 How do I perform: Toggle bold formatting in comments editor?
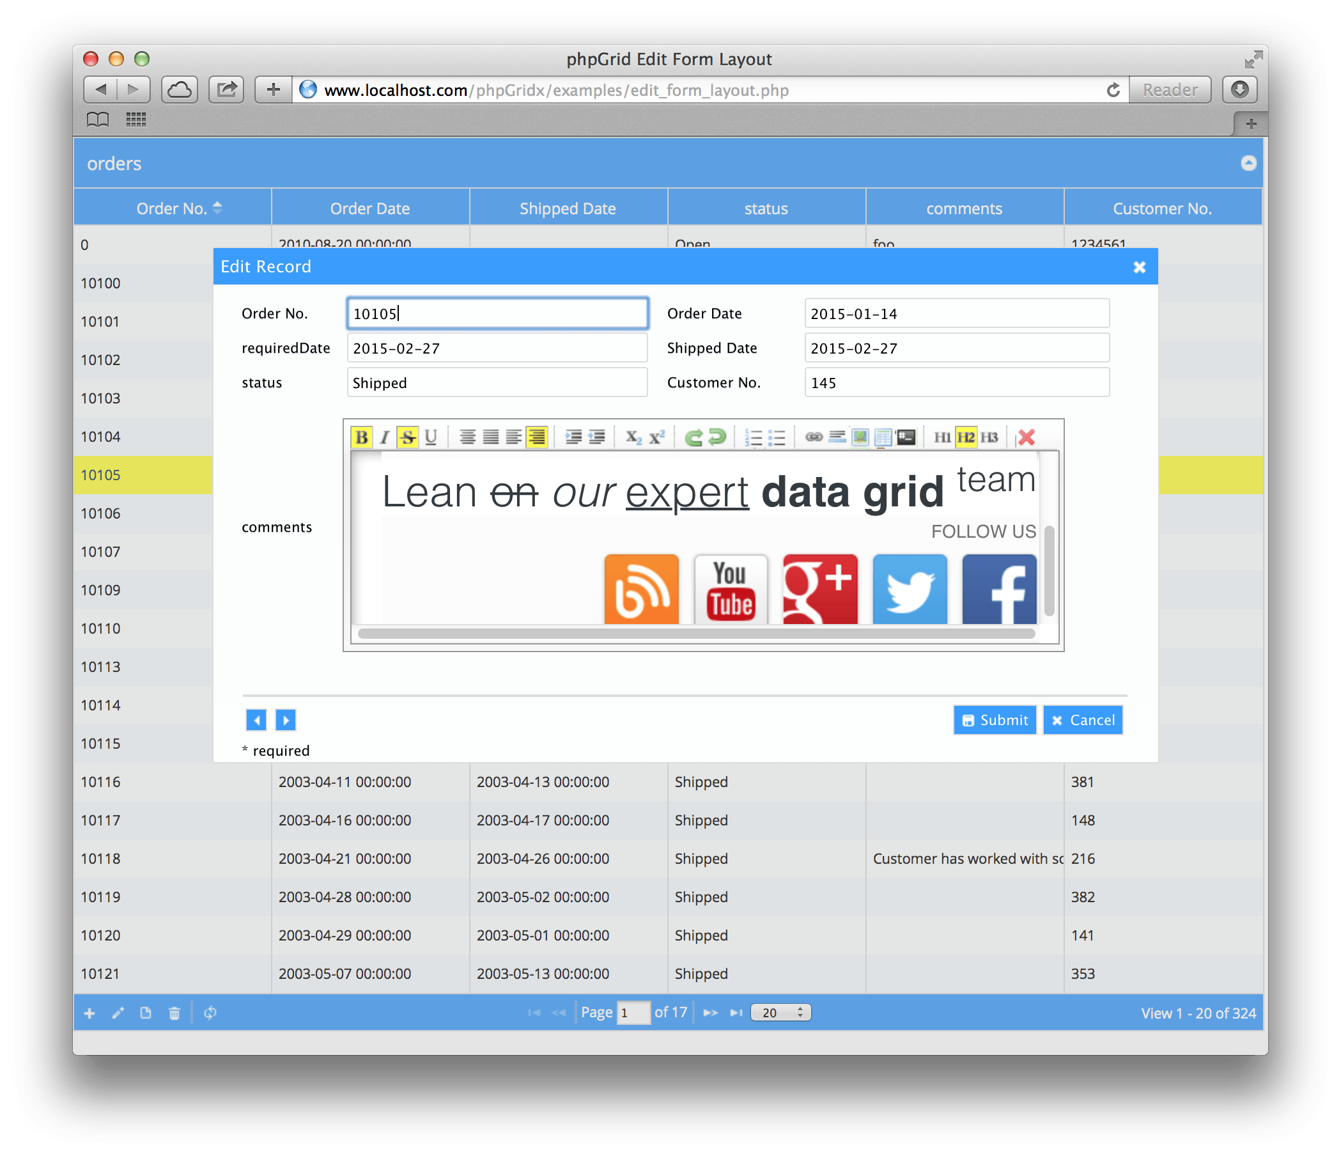click(x=362, y=437)
